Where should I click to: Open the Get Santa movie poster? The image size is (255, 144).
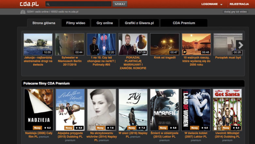pyautogui.click(x=227, y=110)
